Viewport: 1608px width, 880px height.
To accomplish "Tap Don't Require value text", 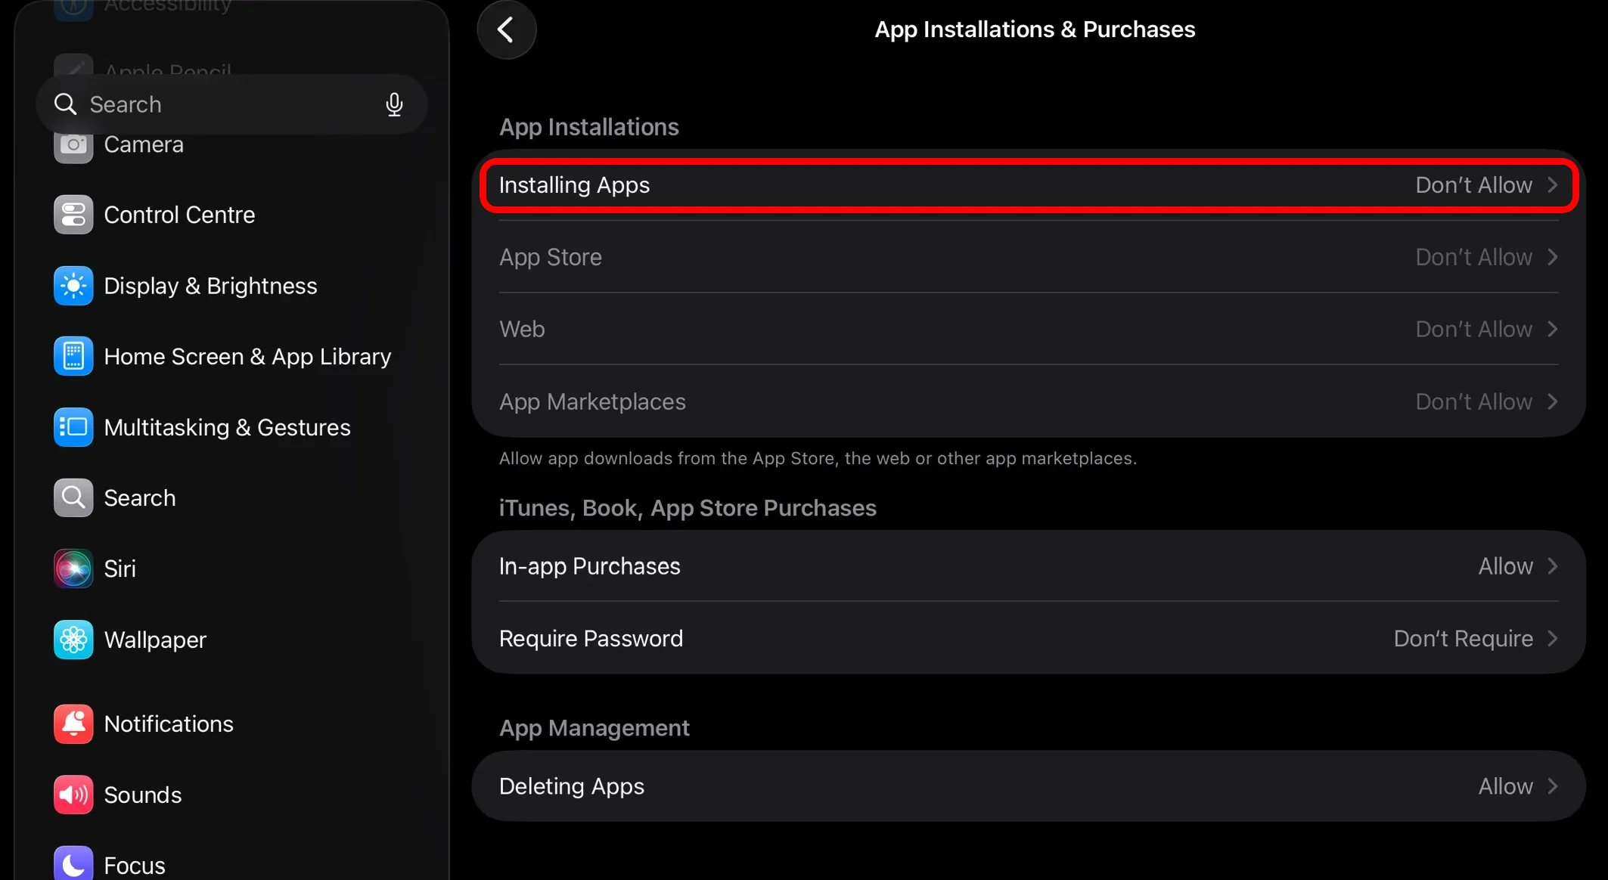I will tap(1463, 639).
